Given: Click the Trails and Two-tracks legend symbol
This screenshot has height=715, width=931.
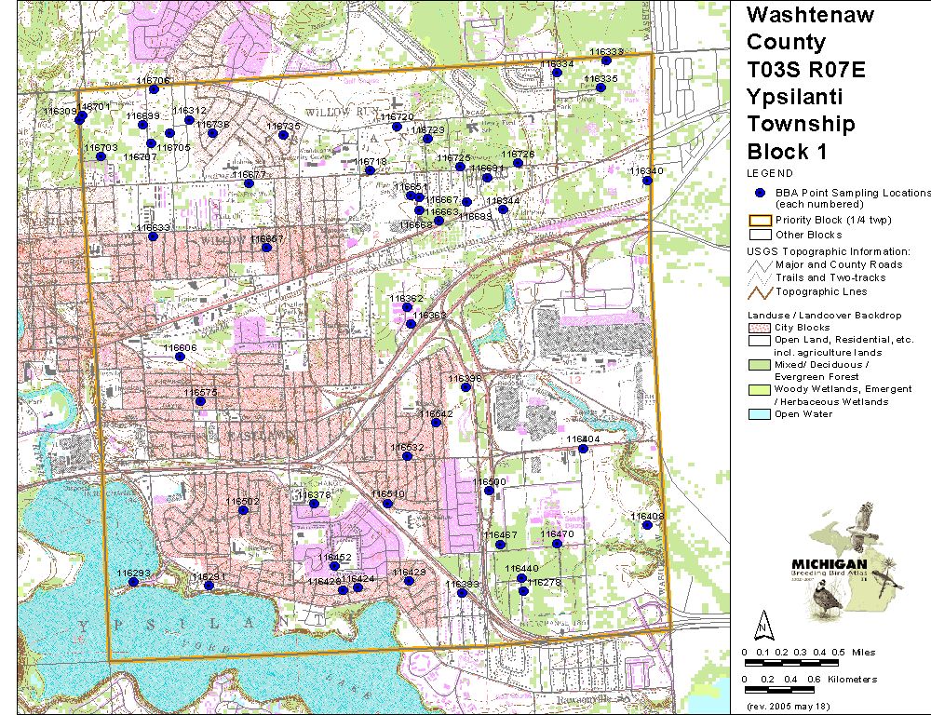Looking at the screenshot, I should 761,277.
